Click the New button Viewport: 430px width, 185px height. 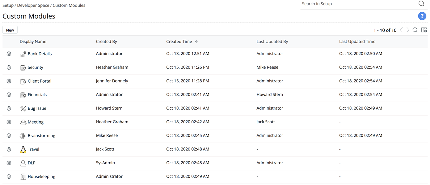click(x=10, y=30)
